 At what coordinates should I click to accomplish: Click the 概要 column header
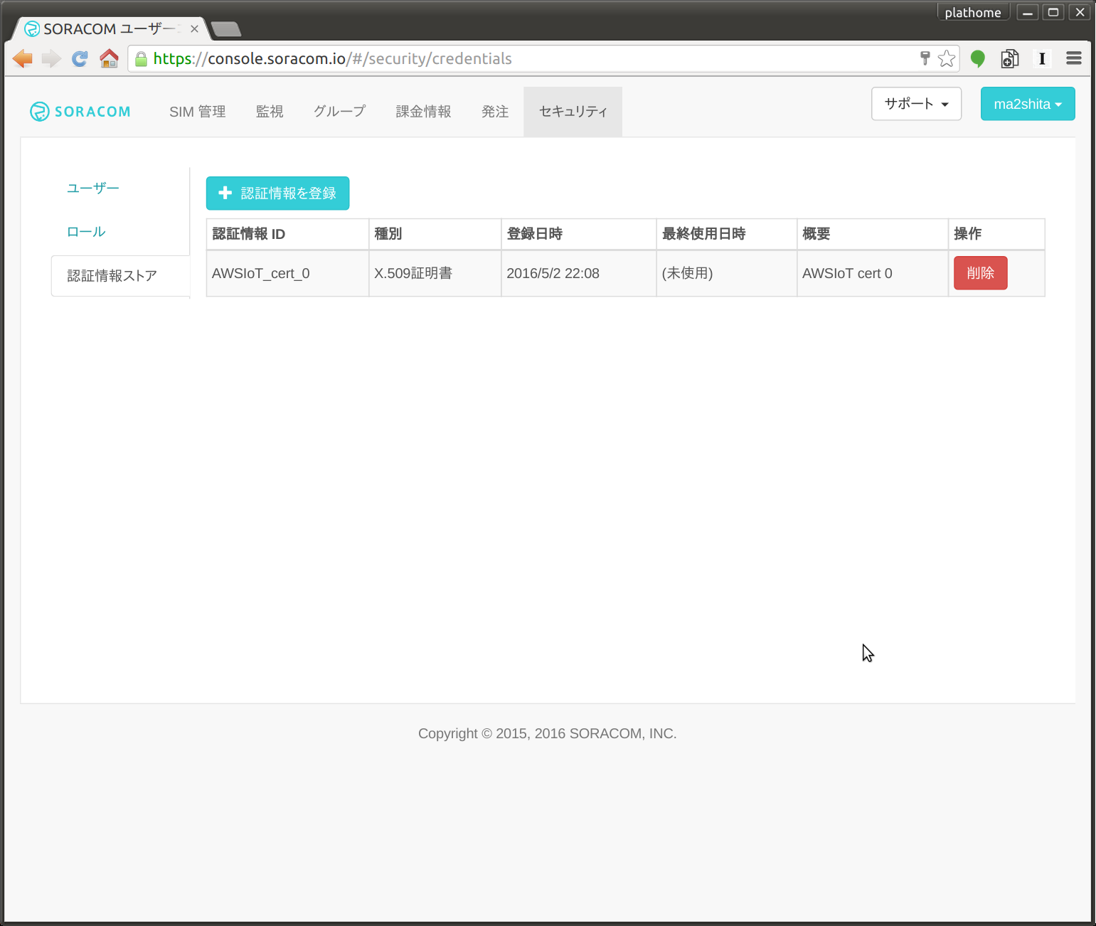pos(873,234)
